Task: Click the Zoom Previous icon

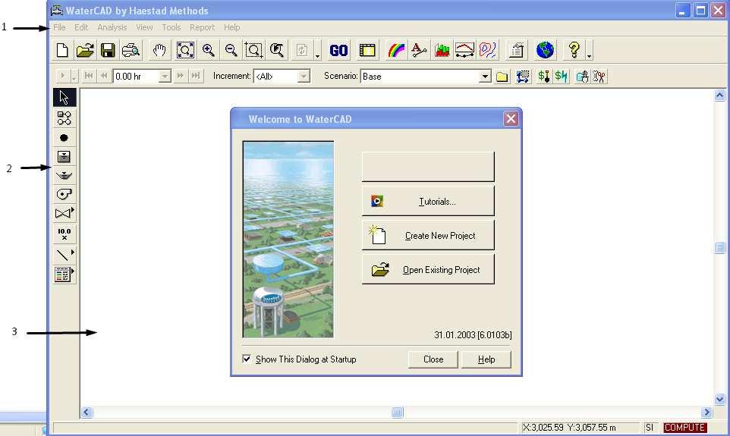Action: (x=277, y=50)
